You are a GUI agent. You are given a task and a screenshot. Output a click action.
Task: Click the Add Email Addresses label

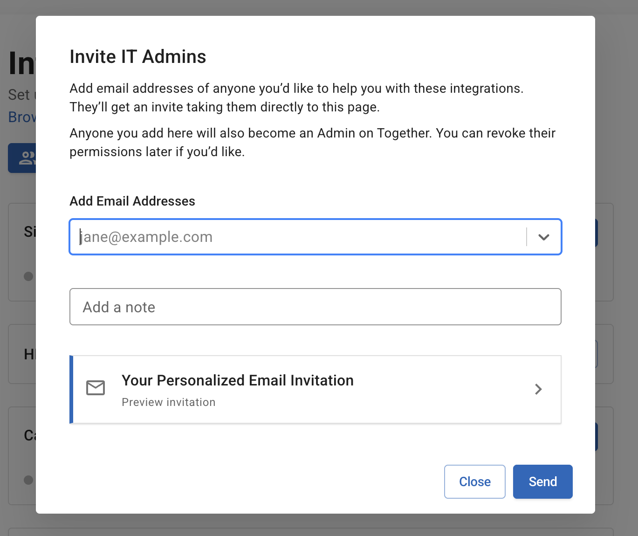point(132,201)
